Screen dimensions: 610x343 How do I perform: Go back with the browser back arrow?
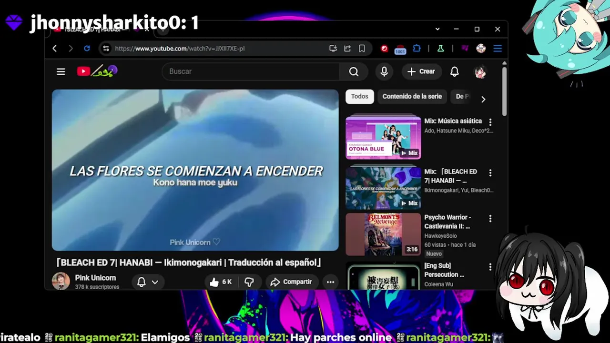(x=55, y=49)
